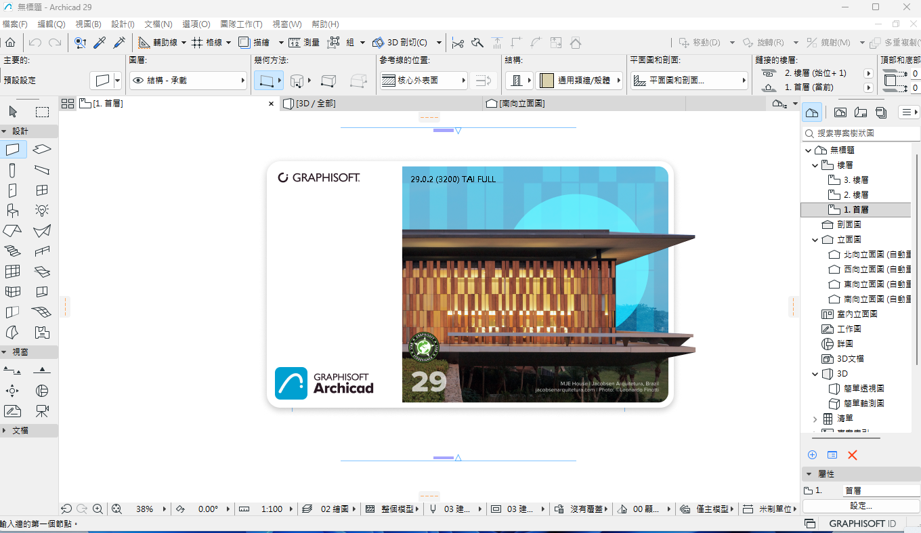Toggle the Trace reference button
921x533 pixels.
pos(254,43)
